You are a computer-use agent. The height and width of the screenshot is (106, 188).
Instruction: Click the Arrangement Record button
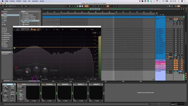[82, 6]
